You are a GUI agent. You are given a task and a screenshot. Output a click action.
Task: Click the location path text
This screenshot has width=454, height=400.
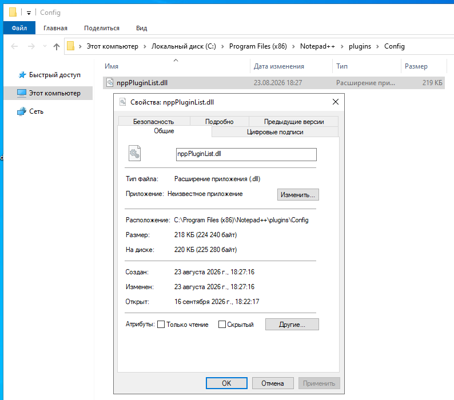pyautogui.click(x=241, y=220)
